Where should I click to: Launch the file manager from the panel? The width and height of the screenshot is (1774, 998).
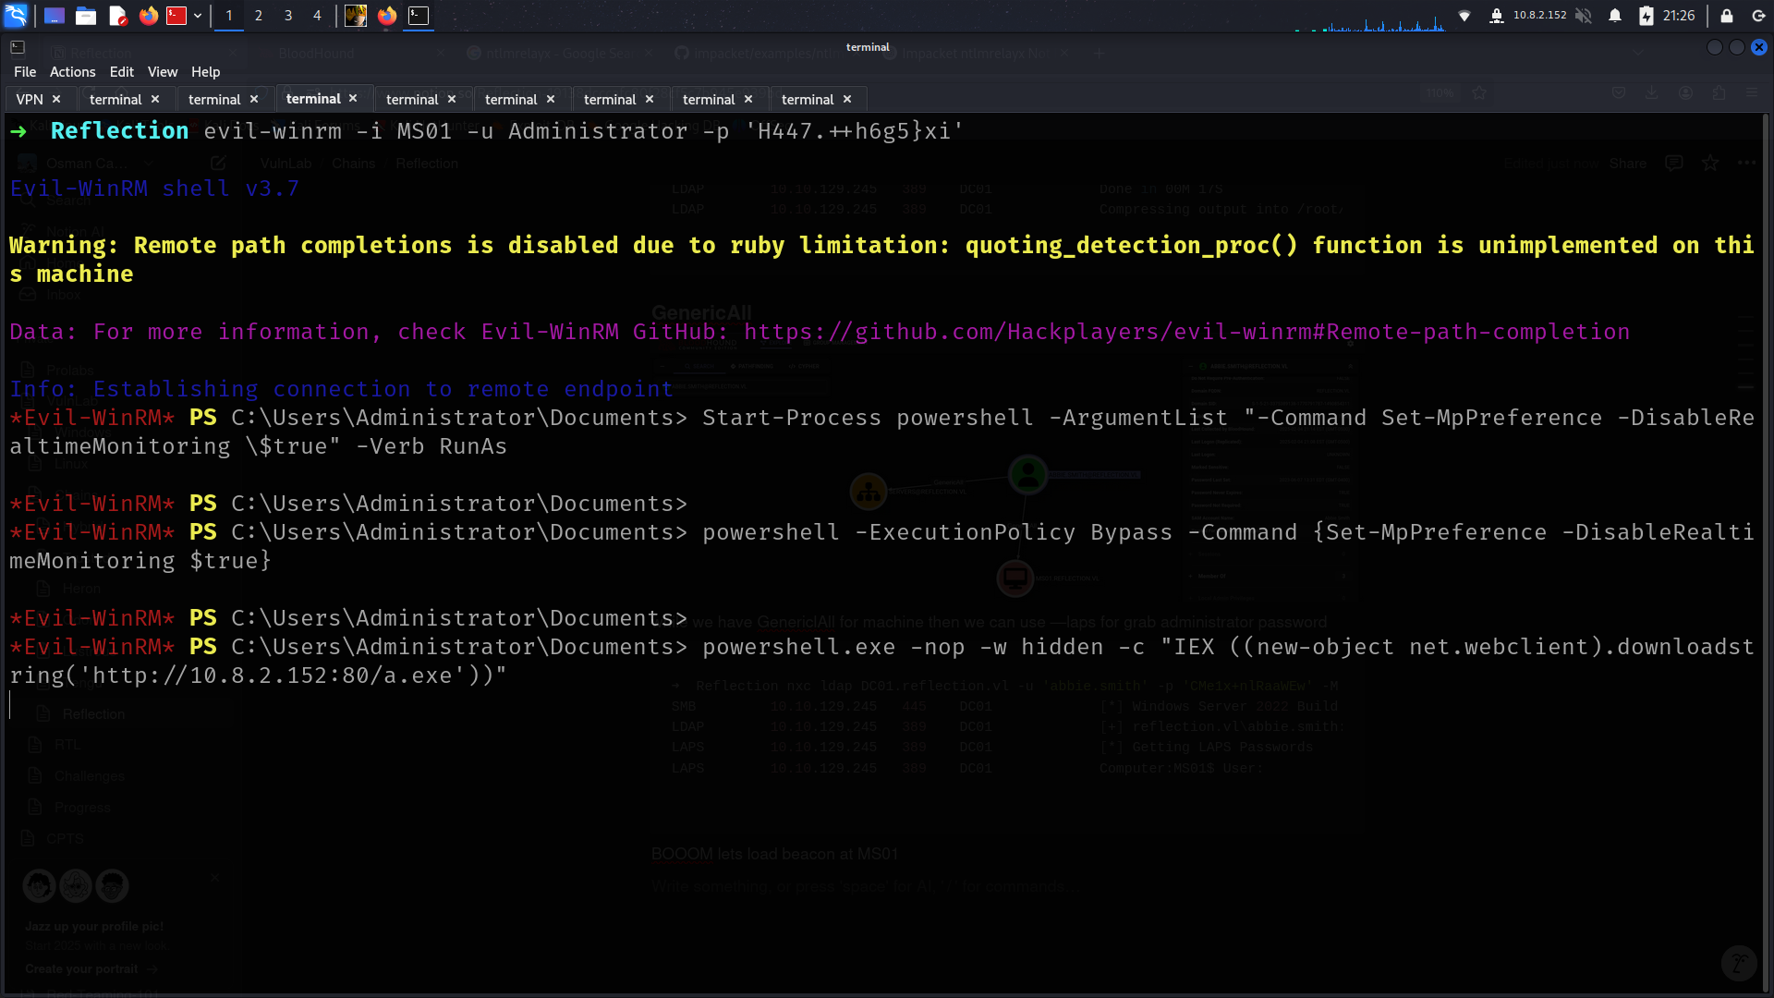click(x=86, y=16)
